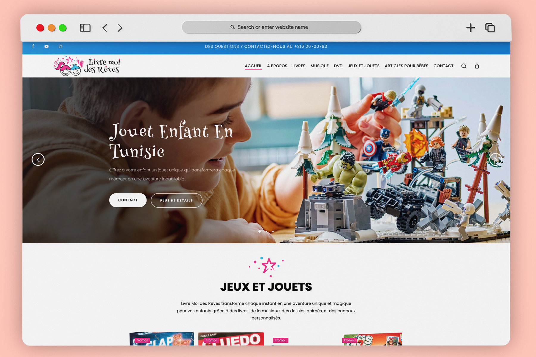Click the Livre moi des Rêves logo

87,66
